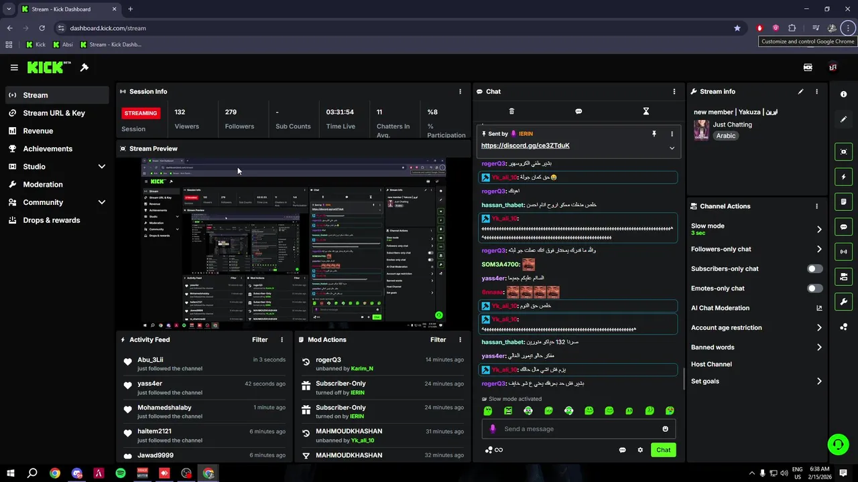Click the wrench icon in right sidebar
Screen dimensions: 858x482
(x=843, y=301)
